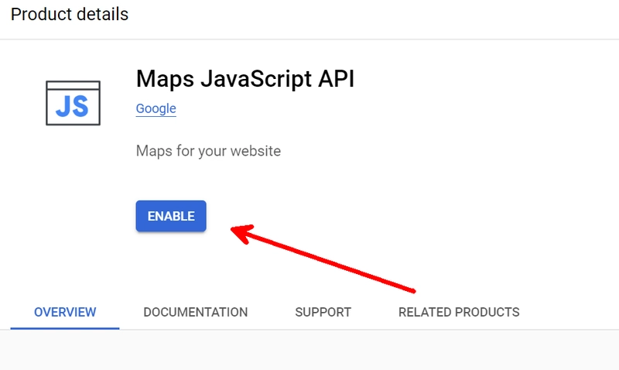Click the divider line under Product details
Screen dimensions: 619x370
pos(309,39)
